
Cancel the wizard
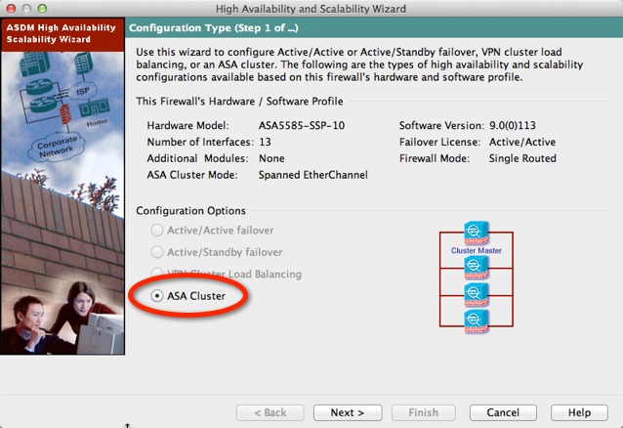[x=503, y=412]
